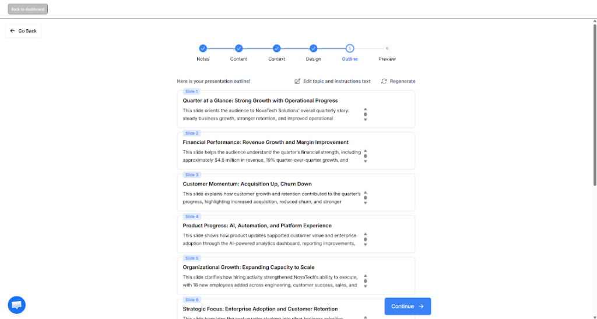
Task: Click Back to dashboard button
Action: (28, 9)
